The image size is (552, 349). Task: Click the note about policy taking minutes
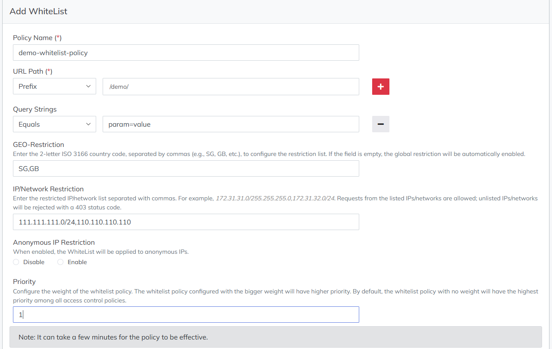point(276,337)
